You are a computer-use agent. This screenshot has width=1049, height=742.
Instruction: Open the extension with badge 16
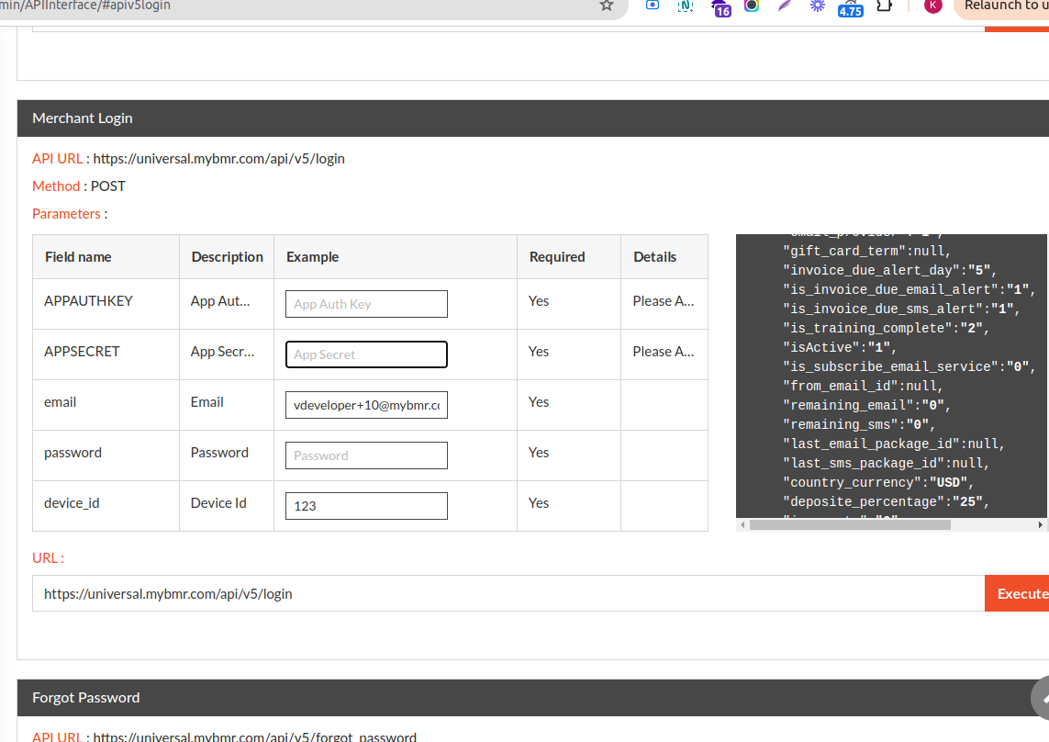pyautogui.click(x=720, y=7)
